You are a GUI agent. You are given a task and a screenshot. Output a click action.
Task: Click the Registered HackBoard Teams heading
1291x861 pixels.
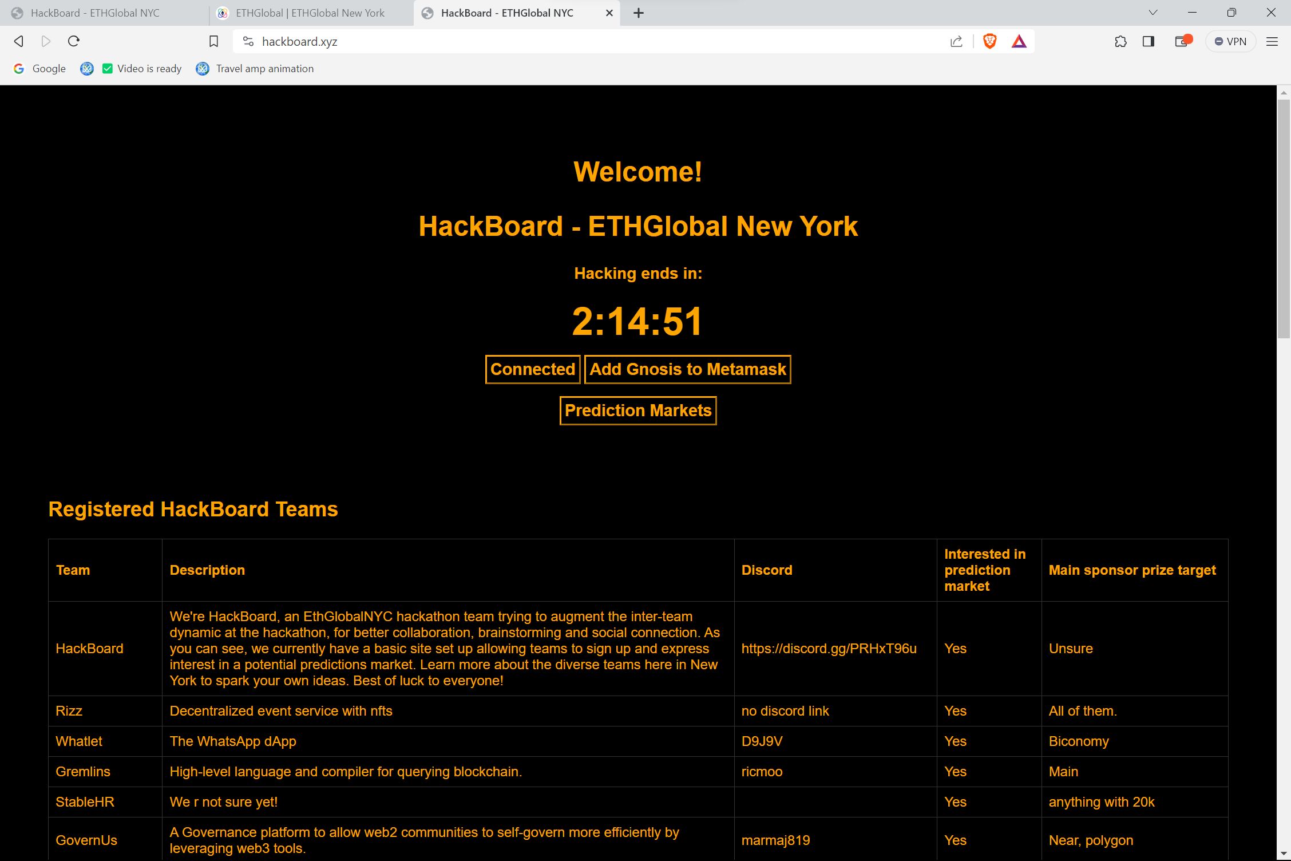point(193,509)
